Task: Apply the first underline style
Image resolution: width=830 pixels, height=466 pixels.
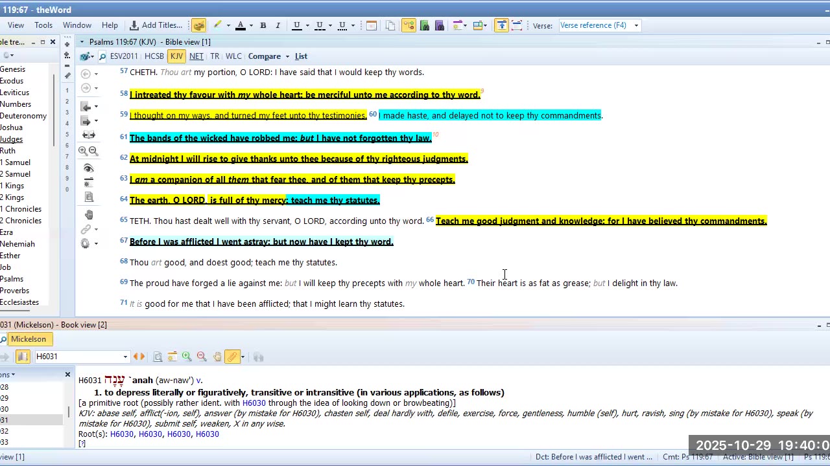Action: click(x=296, y=25)
